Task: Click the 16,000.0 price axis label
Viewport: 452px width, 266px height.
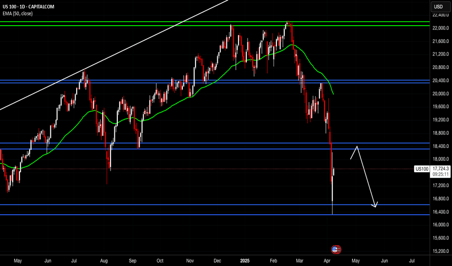Action: tap(441, 224)
